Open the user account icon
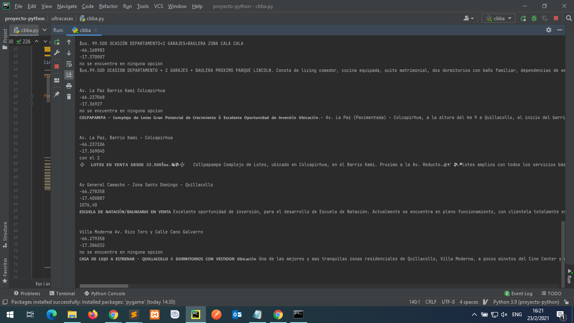This screenshot has width=574, height=323. 468,19
